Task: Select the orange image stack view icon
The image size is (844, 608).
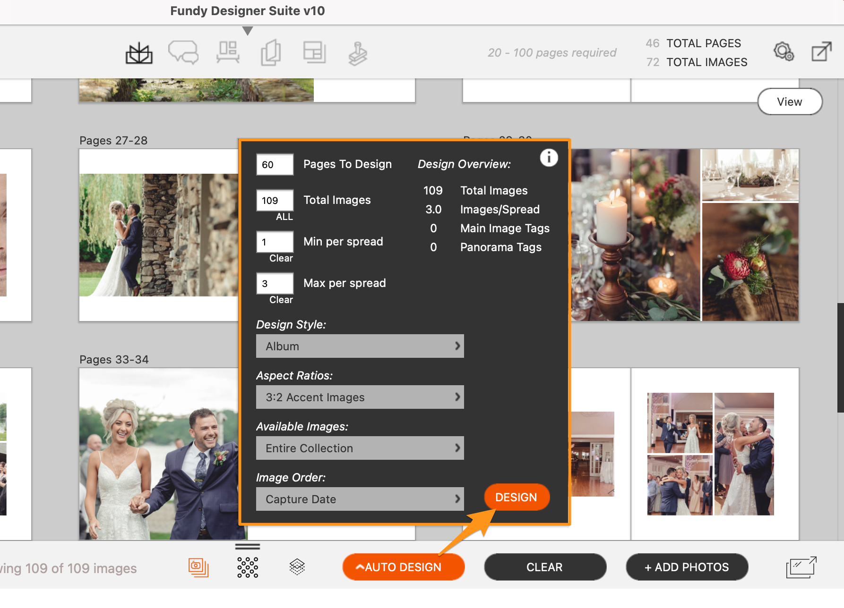Action: coord(198,567)
